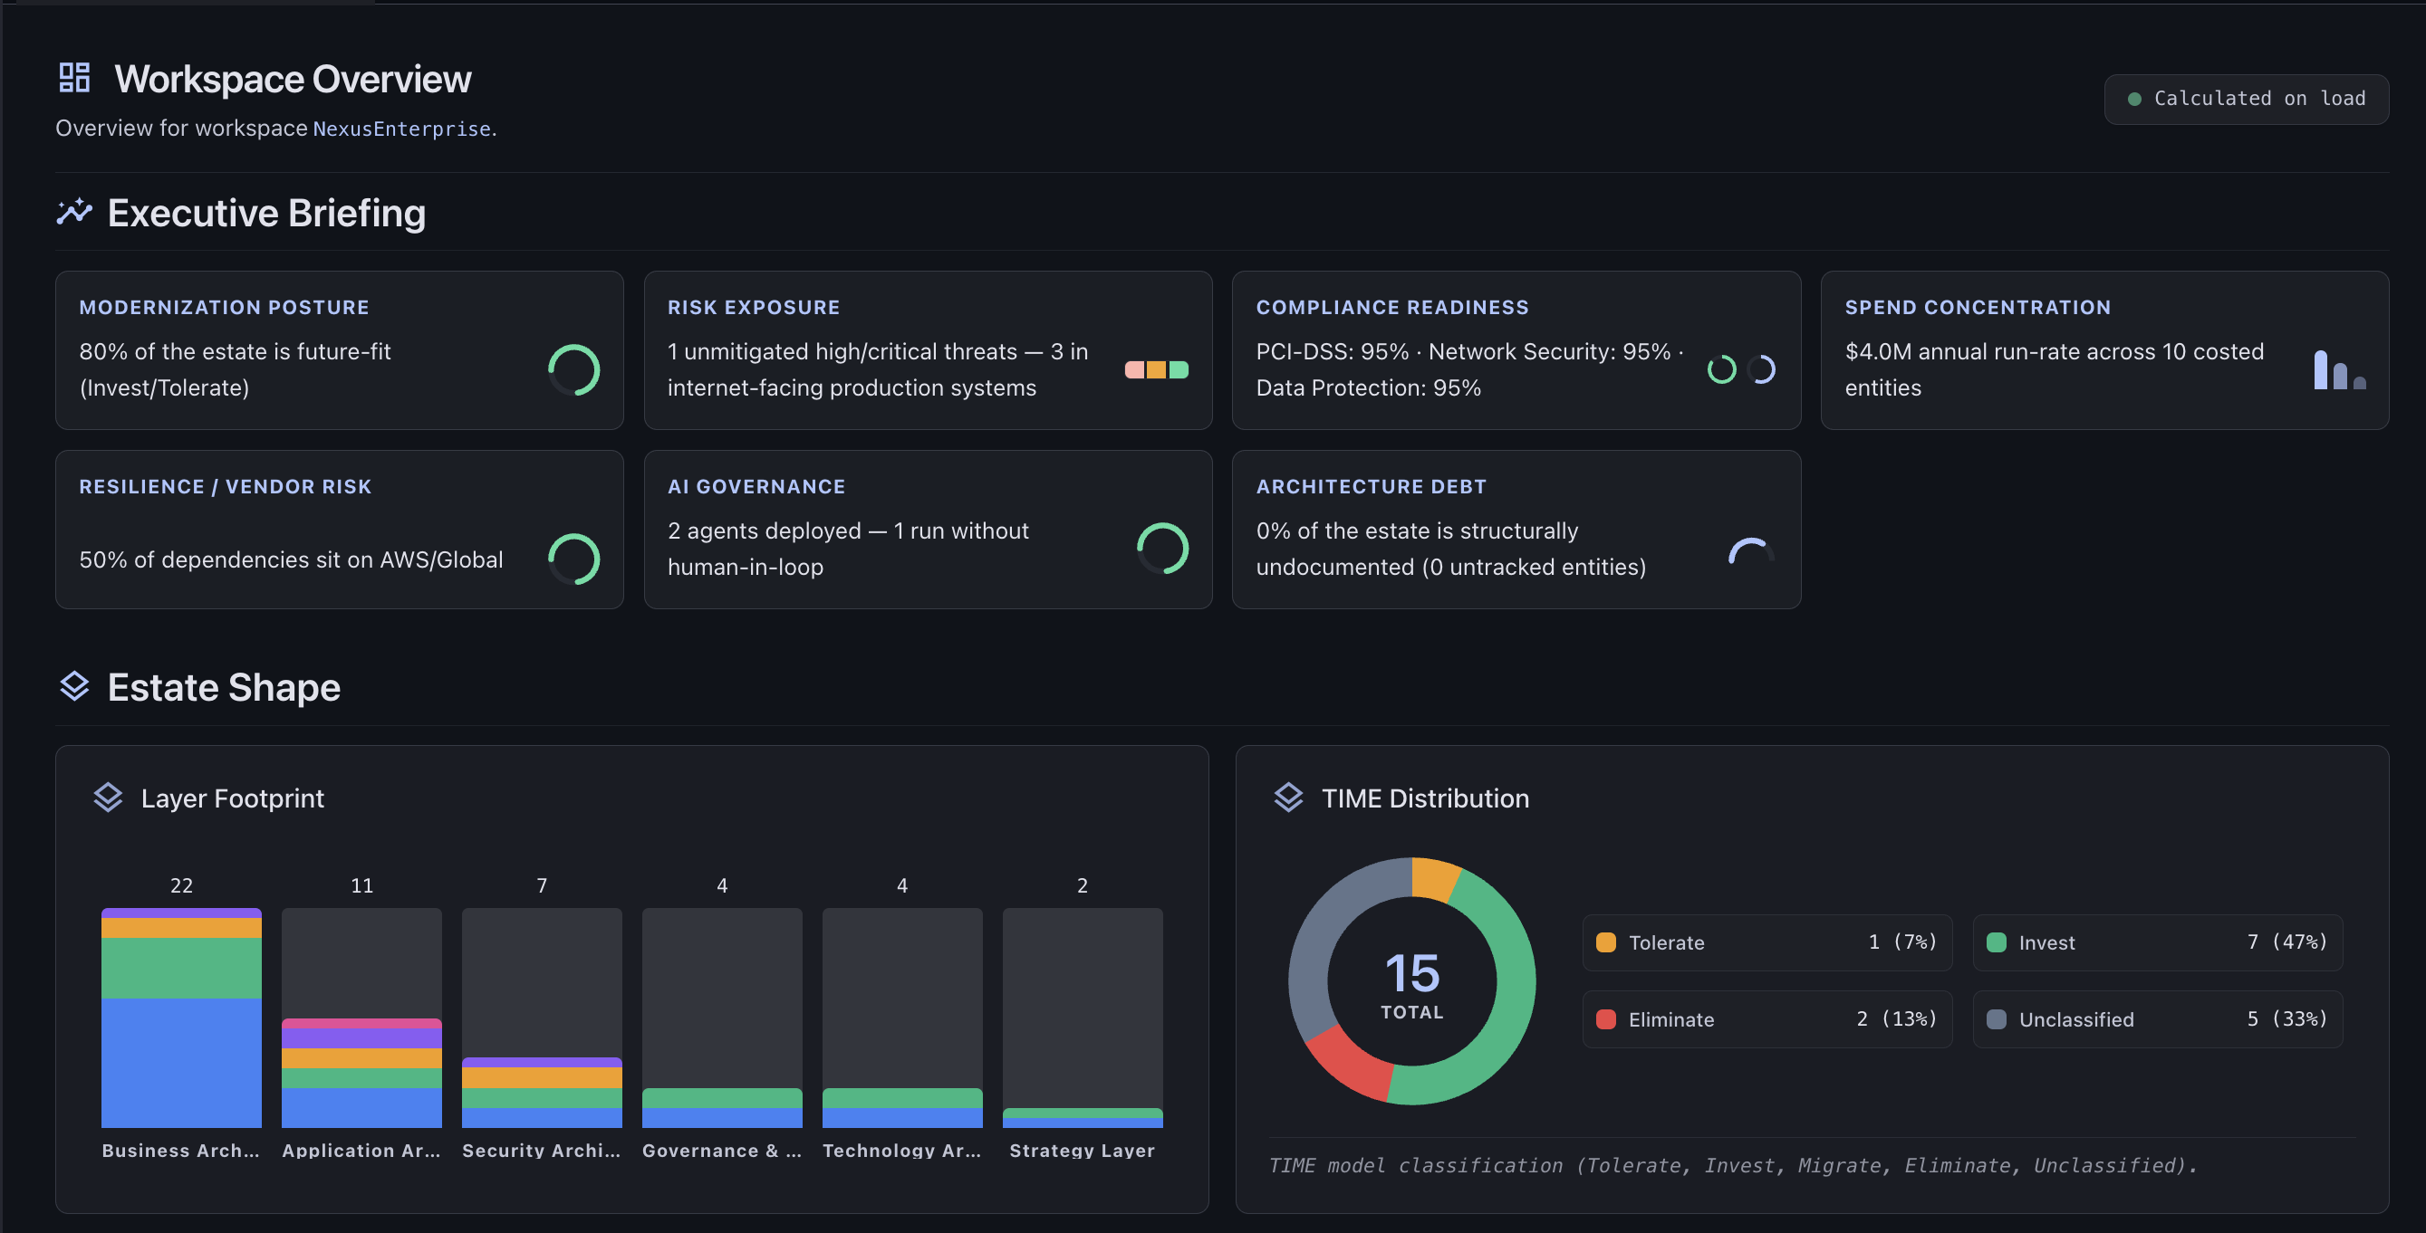Open the Spend Concentration card
Image resolution: width=2426 pixels, height=1233 pixels.
coord(2104,350)
